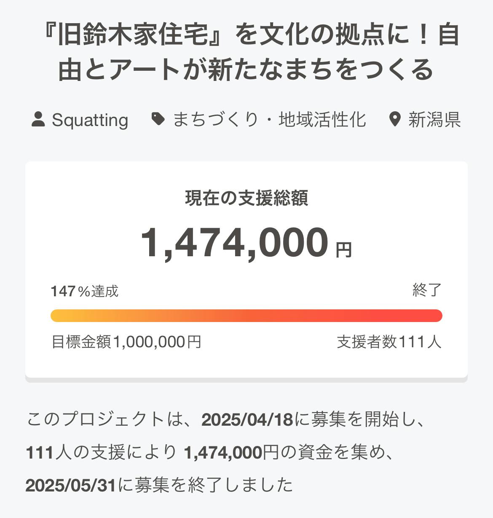Click the 円 currency symbol after total
493x518 pixels.
point(343,250)
